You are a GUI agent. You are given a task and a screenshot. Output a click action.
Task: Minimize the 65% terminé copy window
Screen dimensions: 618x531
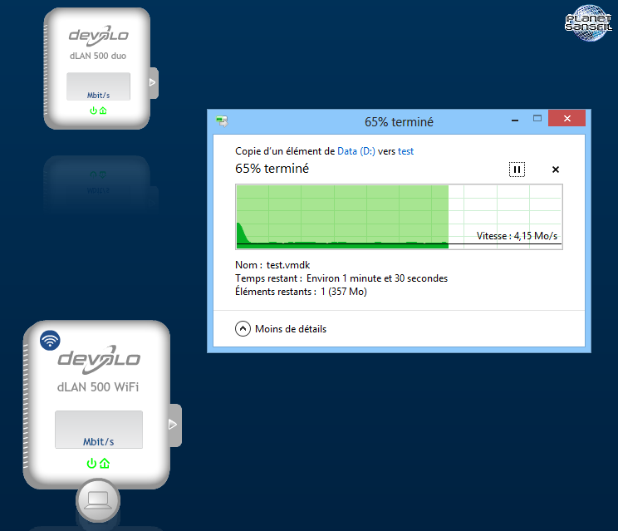pos(515,119)
